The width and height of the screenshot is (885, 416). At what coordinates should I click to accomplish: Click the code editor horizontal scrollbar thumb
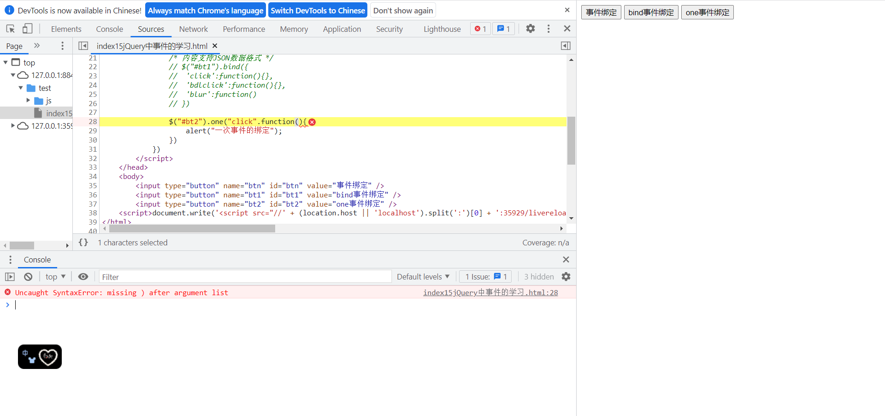pos(192,228)
